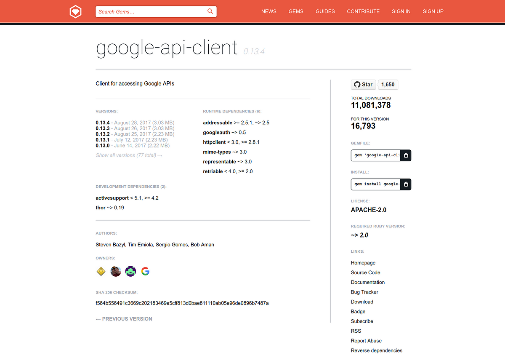Click the Subscribe link

pyautogui.click(x=362, y=321)
